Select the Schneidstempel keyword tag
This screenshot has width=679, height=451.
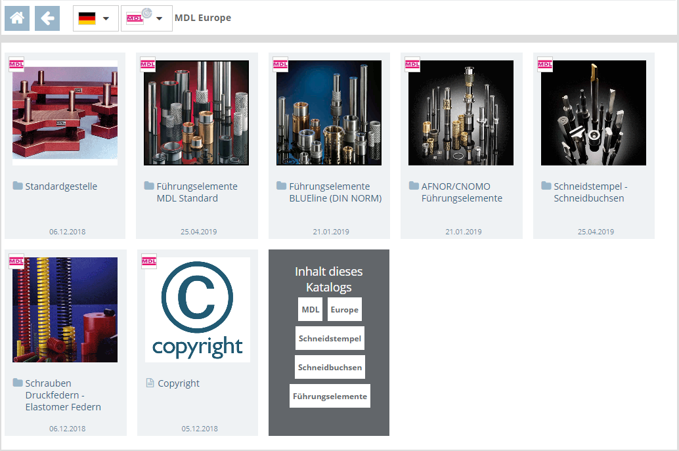pos(330,339)
